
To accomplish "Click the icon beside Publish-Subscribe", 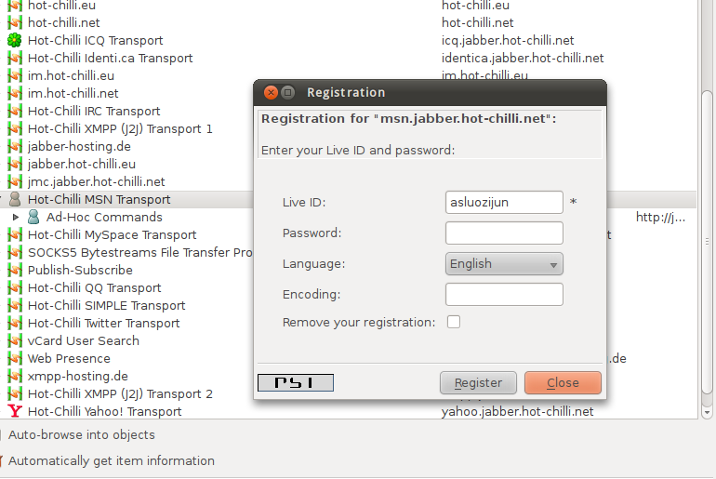I will tap(15, 270).
